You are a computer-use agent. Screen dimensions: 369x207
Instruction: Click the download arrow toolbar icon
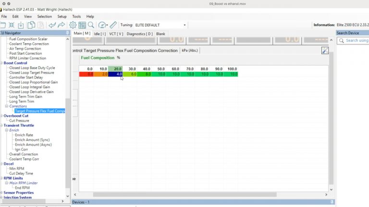click(x=21, y=25)
